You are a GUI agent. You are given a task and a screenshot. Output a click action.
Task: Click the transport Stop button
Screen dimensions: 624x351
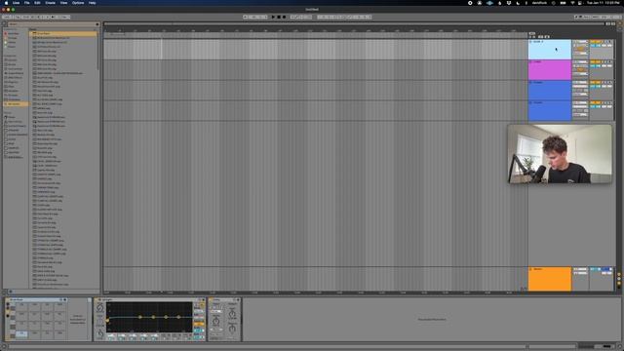point(279,18)
